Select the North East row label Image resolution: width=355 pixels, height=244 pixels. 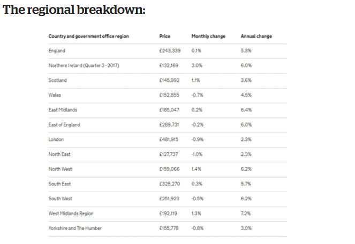coord(60,154)
